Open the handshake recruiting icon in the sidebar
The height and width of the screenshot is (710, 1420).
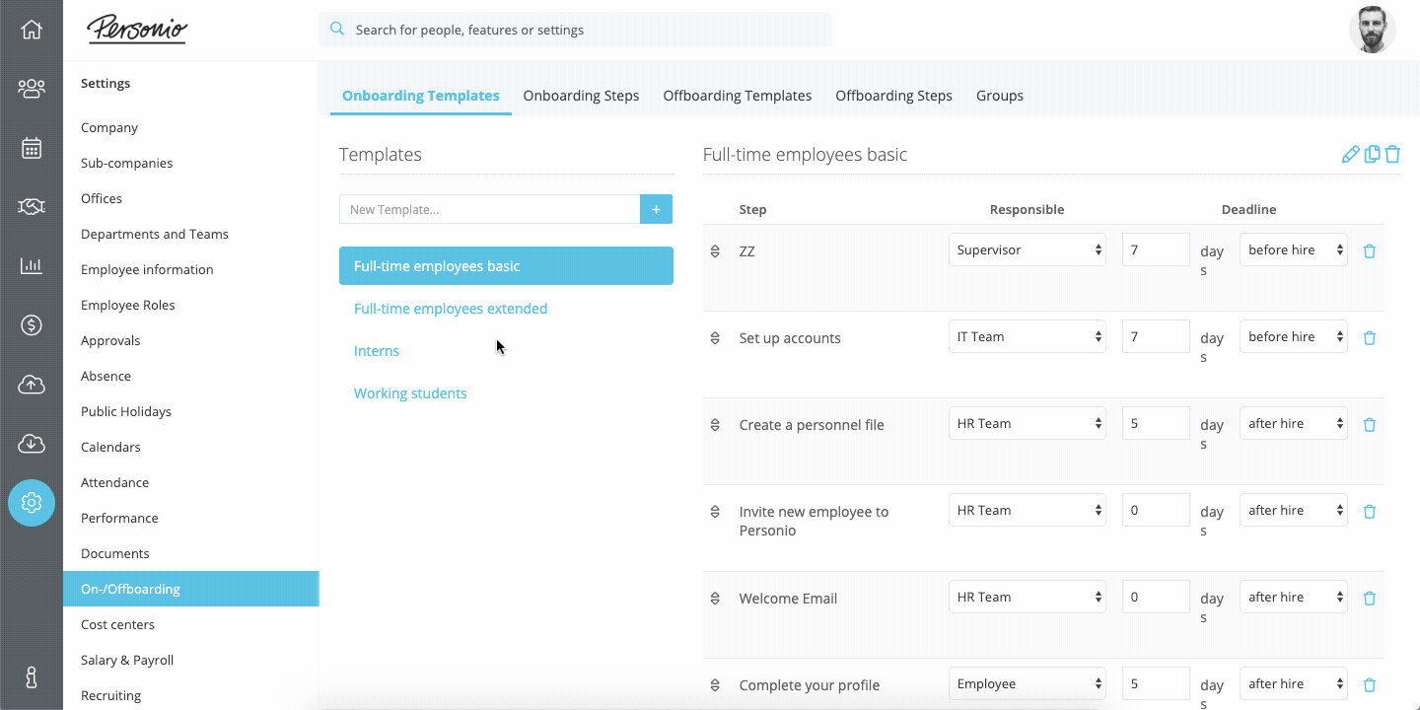click(x=32, y=206)
